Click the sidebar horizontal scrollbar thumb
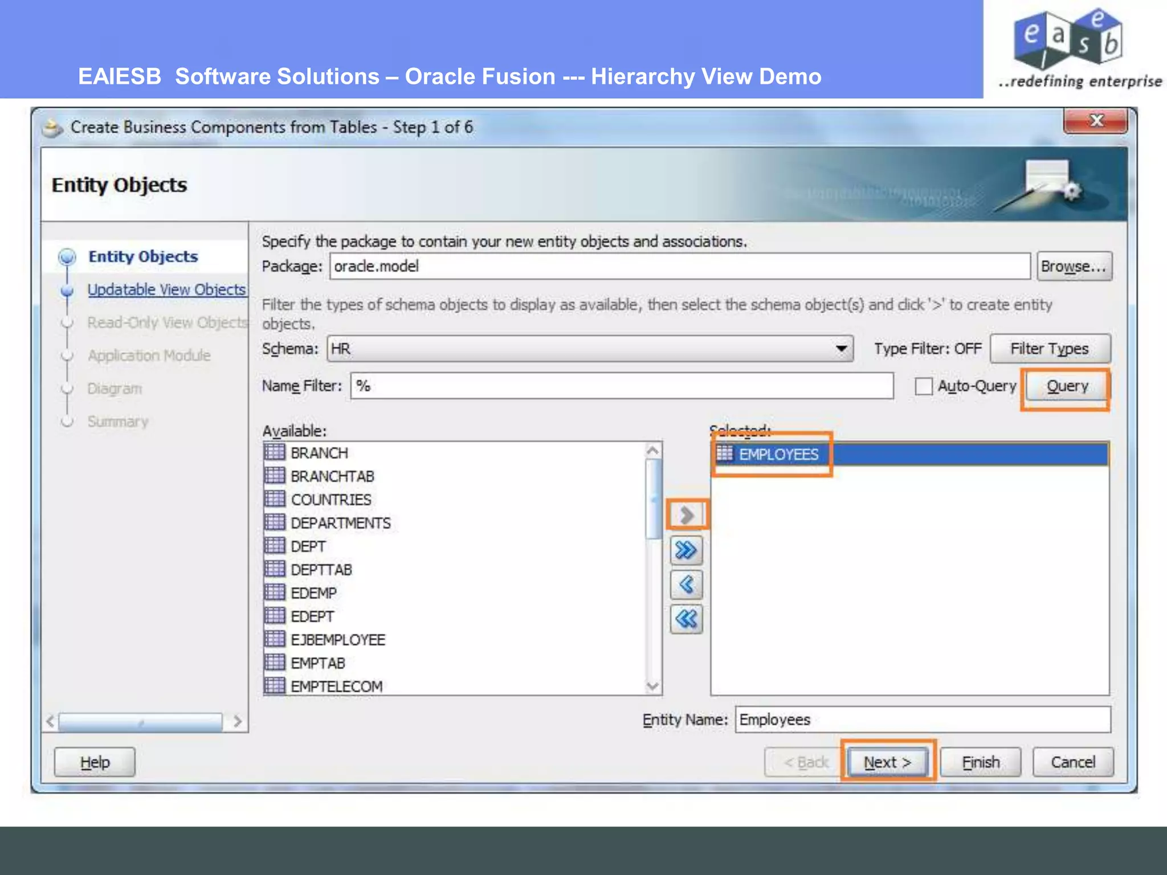This screenshot has width=1167, height=875. click(140, 722)
